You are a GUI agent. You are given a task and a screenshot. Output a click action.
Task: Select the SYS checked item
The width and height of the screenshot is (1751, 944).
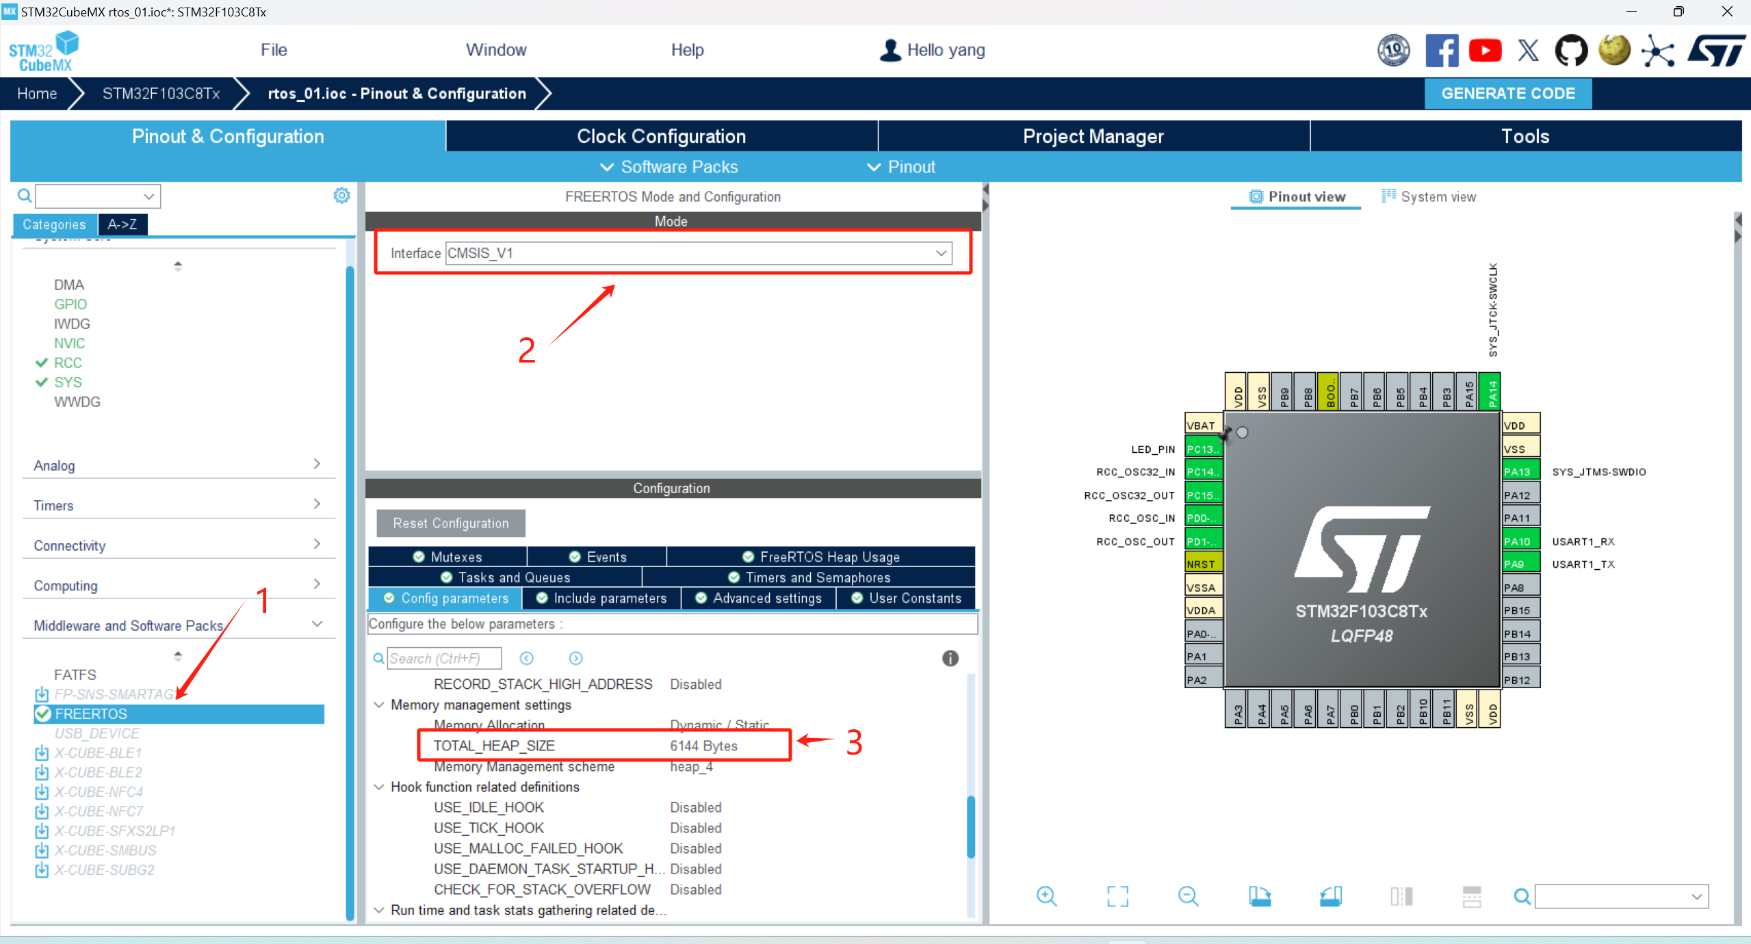coord(68,382)
